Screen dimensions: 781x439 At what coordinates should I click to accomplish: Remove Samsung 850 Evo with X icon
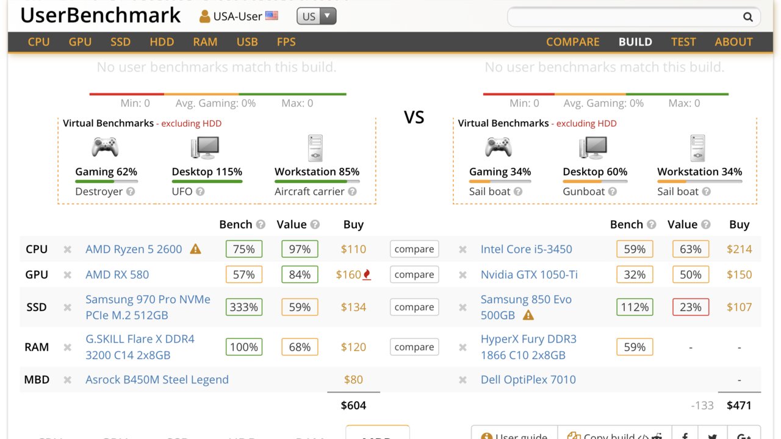pos(463,307)
